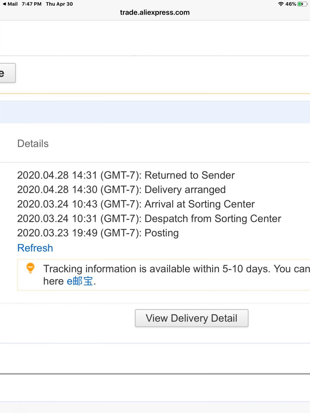Select the Delivery arranged tracking entry
310x413 pixels.
pos(121,190)
